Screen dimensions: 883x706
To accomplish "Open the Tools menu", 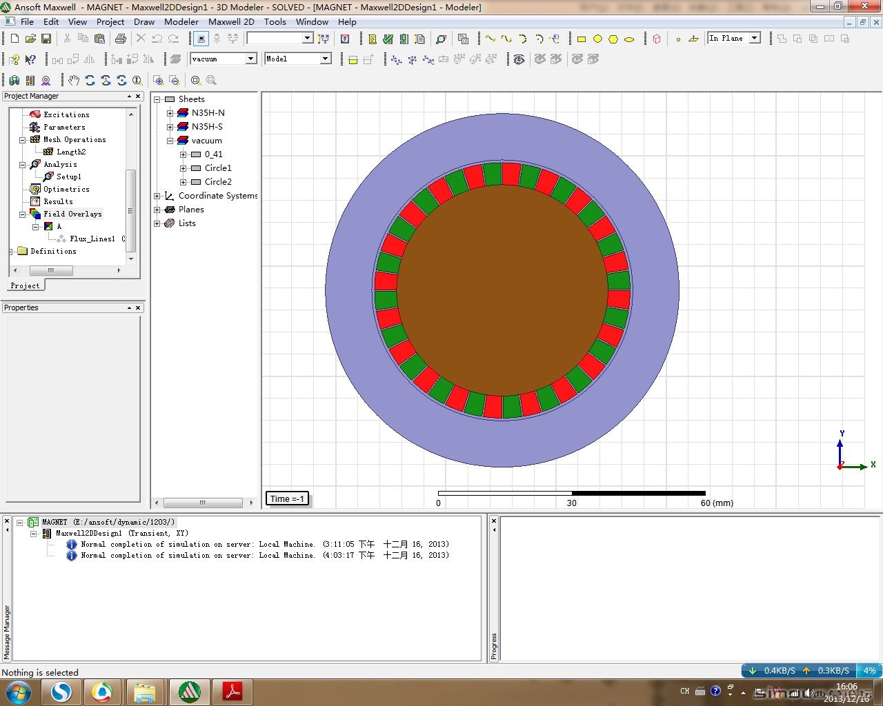I will pyautogui.click(x=275, y=21).
